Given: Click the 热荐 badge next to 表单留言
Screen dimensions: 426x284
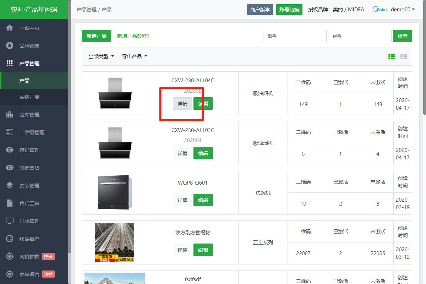Looking at the screenshot, I should tap(48, 274).
